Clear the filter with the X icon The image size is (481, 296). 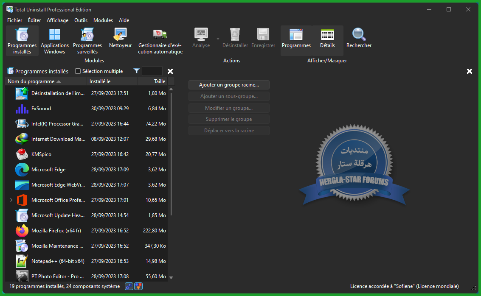coord(170,71)
